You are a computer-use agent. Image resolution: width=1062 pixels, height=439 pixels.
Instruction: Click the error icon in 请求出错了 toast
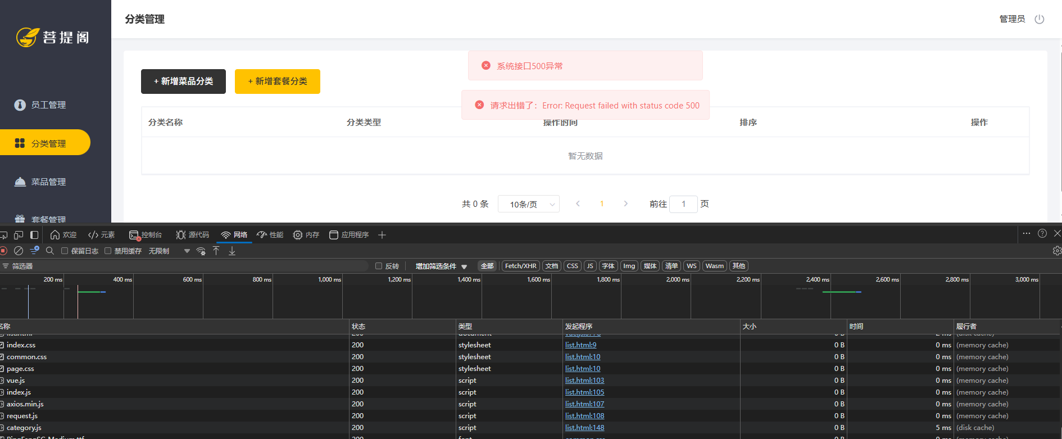point(479,105)
